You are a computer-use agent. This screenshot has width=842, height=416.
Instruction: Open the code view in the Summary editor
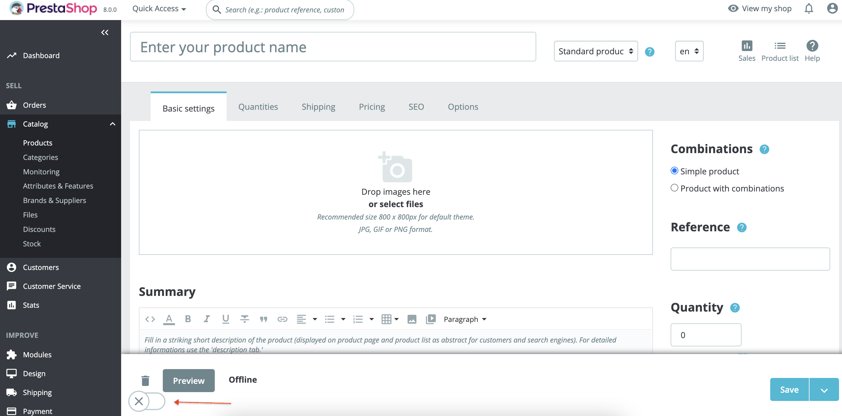150,319
